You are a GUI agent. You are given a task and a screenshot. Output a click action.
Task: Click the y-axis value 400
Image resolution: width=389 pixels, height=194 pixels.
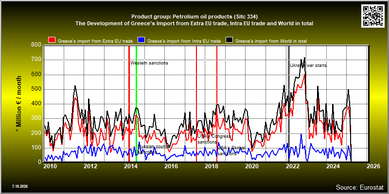[36, 104]
